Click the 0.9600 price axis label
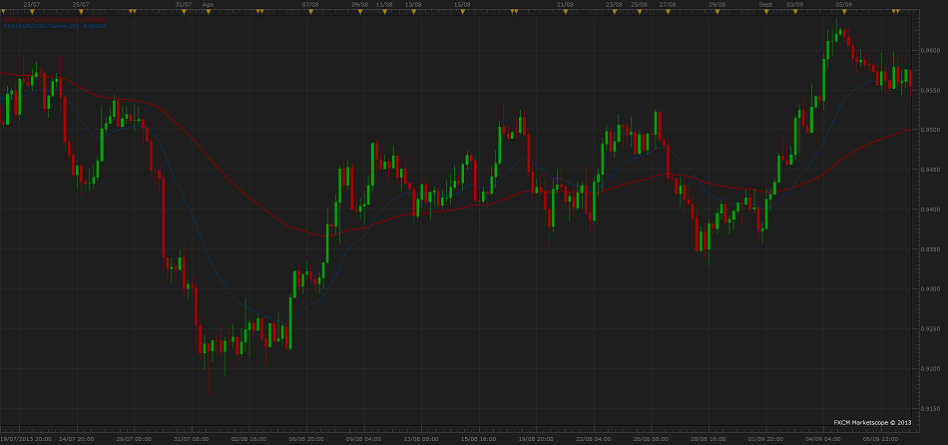 point(929,50)
